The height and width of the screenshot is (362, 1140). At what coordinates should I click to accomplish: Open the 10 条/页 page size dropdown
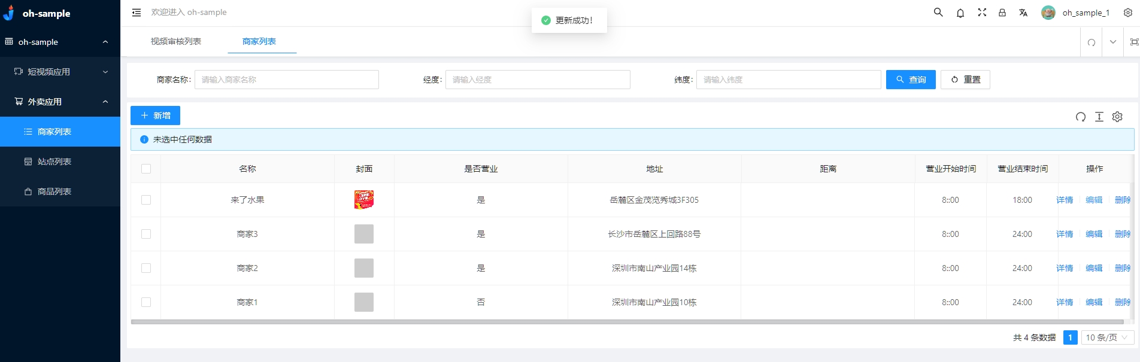1107,337
